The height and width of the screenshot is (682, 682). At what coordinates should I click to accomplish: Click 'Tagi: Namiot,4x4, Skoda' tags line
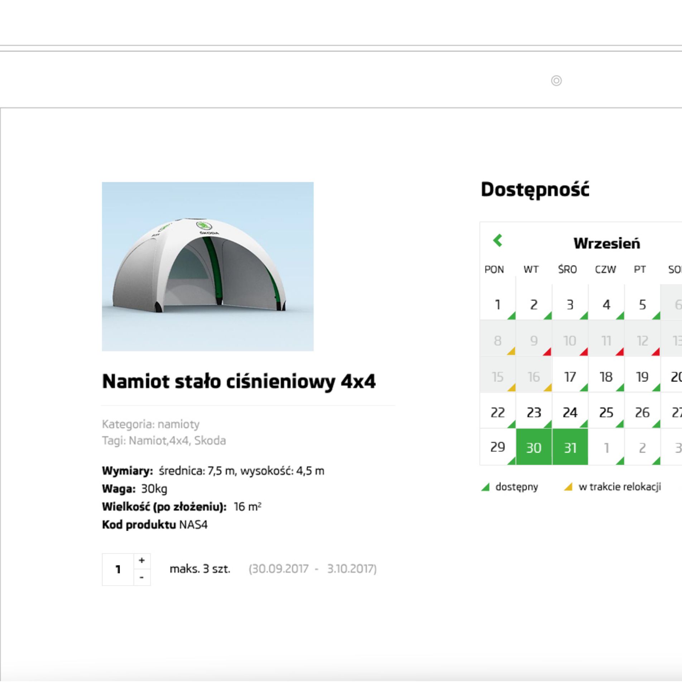(164, 441)
